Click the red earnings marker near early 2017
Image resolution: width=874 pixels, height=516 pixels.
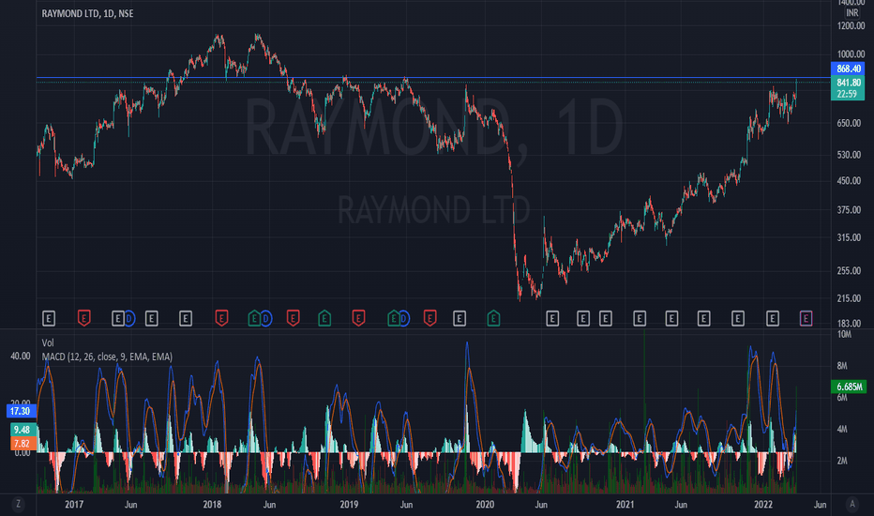[83, 319]
